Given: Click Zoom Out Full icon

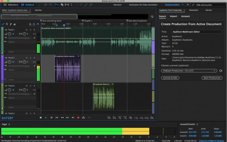Looking at the screenshot, I should click(x=130, y=118).
